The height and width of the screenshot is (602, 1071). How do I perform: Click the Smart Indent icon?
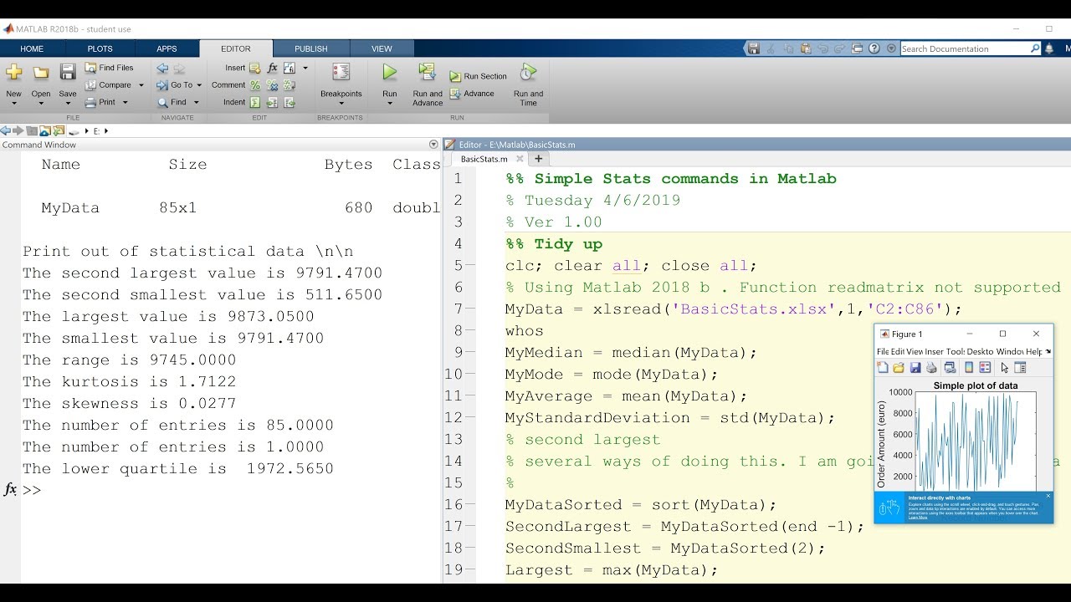click(255, 103)
